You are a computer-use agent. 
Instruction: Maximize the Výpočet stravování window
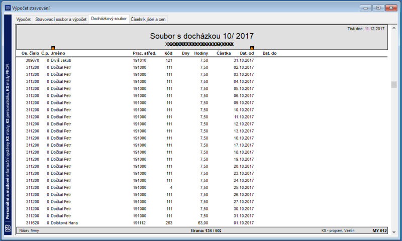pos(378,8)
